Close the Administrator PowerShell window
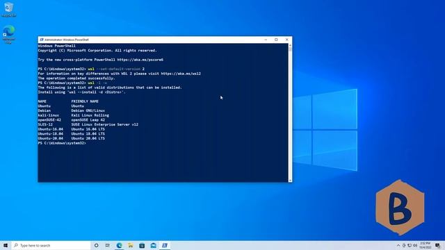 286,40
